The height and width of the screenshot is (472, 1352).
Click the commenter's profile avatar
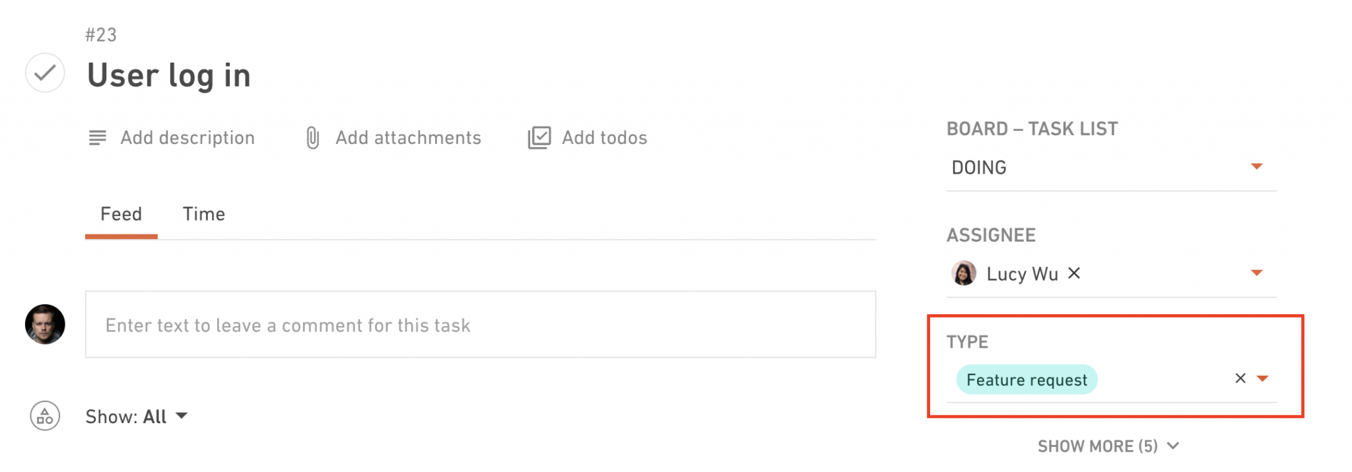click(x=45, y=324)
